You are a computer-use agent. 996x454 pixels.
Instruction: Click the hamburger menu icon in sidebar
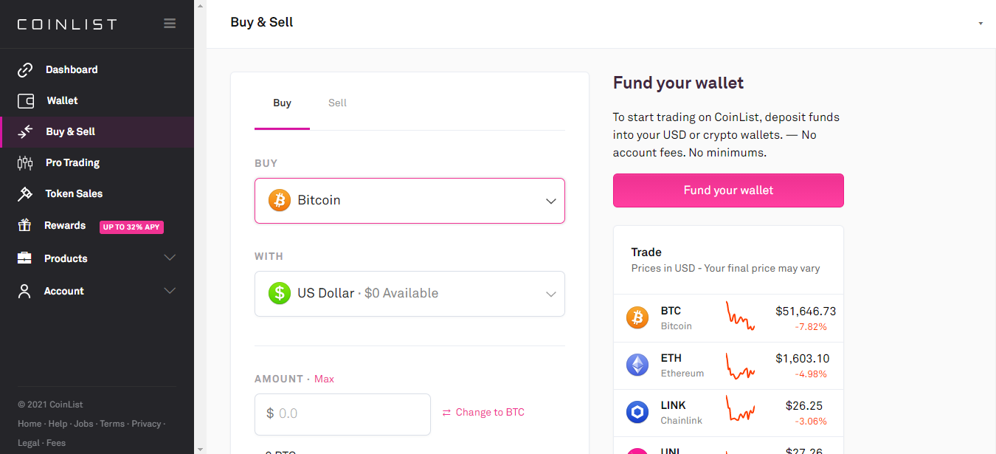tap(170, 24)
